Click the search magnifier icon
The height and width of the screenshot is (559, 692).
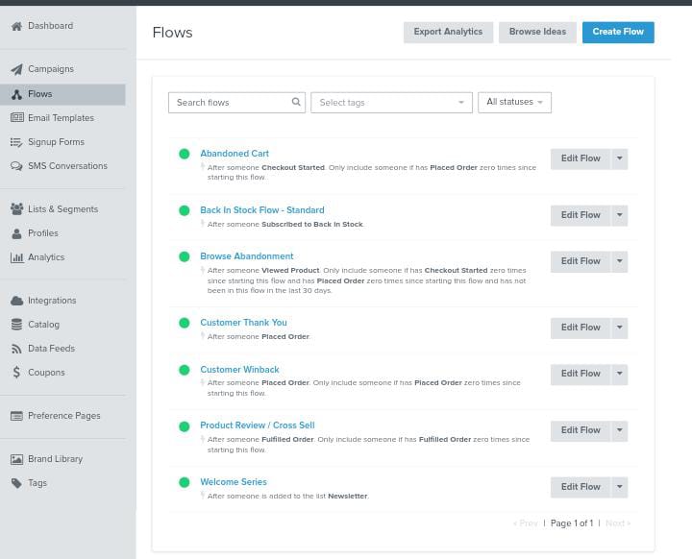pos(296,102)
